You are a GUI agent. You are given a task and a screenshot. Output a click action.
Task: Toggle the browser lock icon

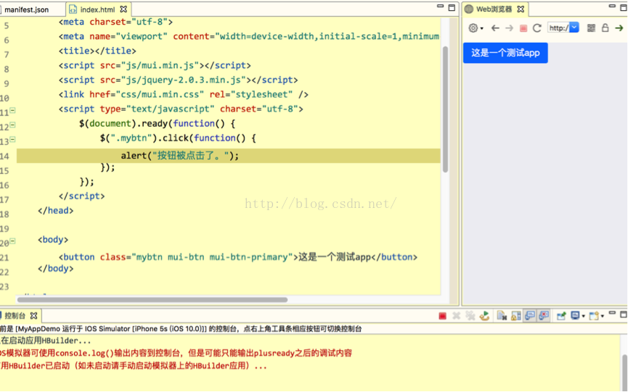click(x=605, y=28)
